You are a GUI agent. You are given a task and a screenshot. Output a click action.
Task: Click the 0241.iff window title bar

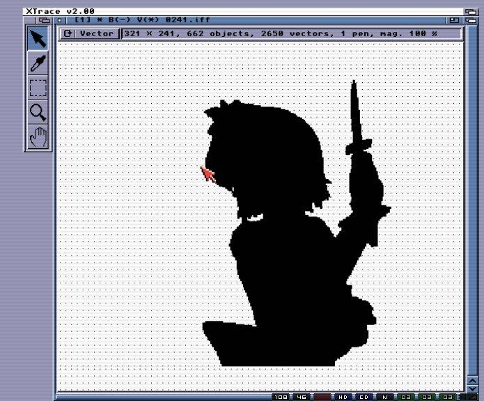click(255, 20)
